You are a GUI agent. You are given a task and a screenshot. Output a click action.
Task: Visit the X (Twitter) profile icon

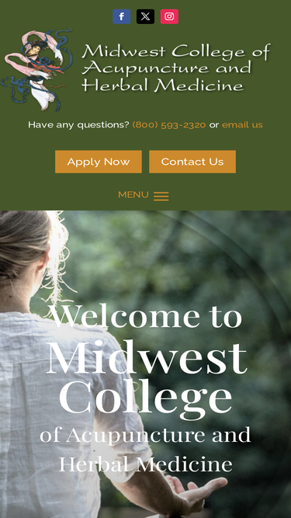[146, 16]
